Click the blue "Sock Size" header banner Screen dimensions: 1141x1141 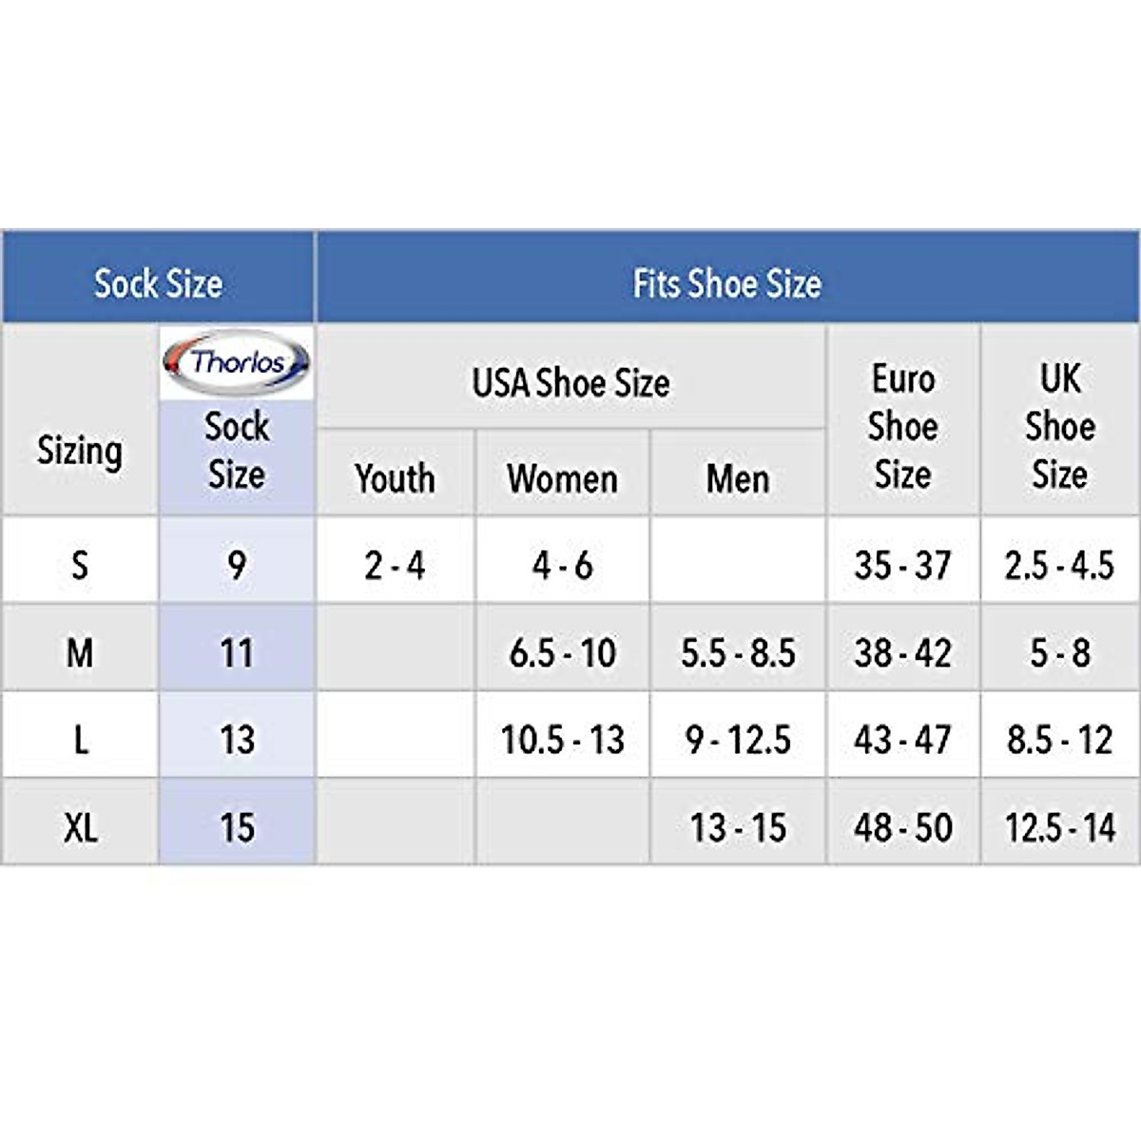click(158, 283)
